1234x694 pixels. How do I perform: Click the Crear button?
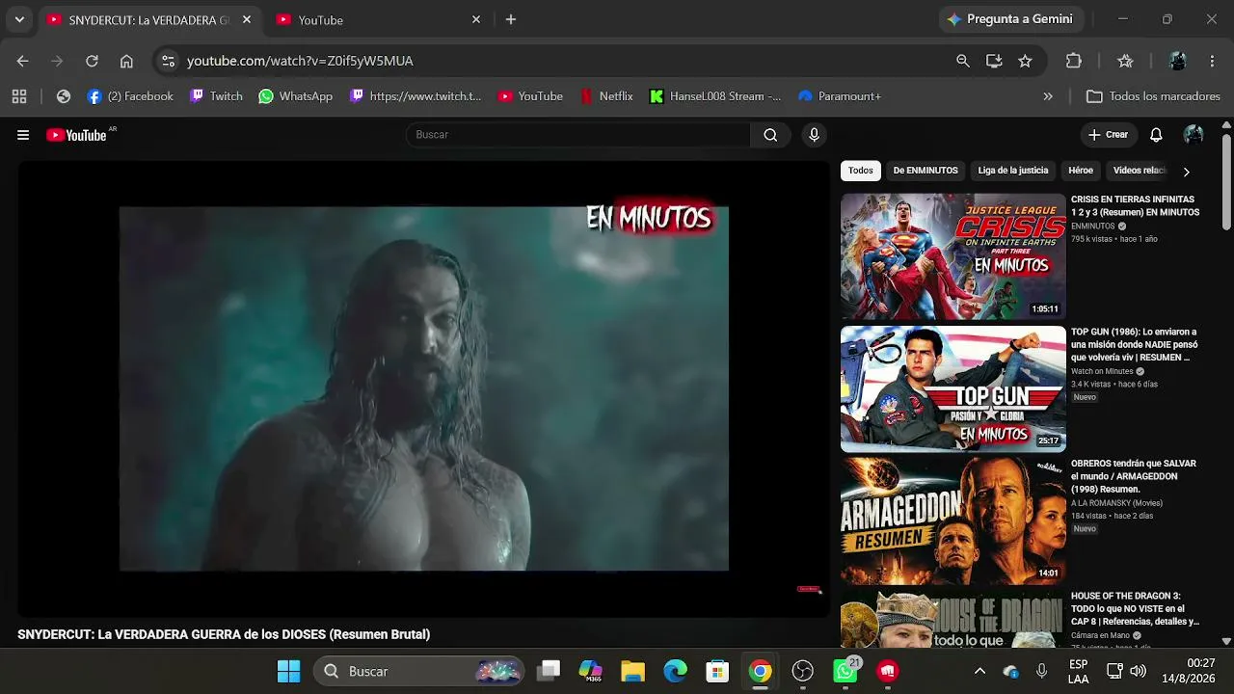1108,135
